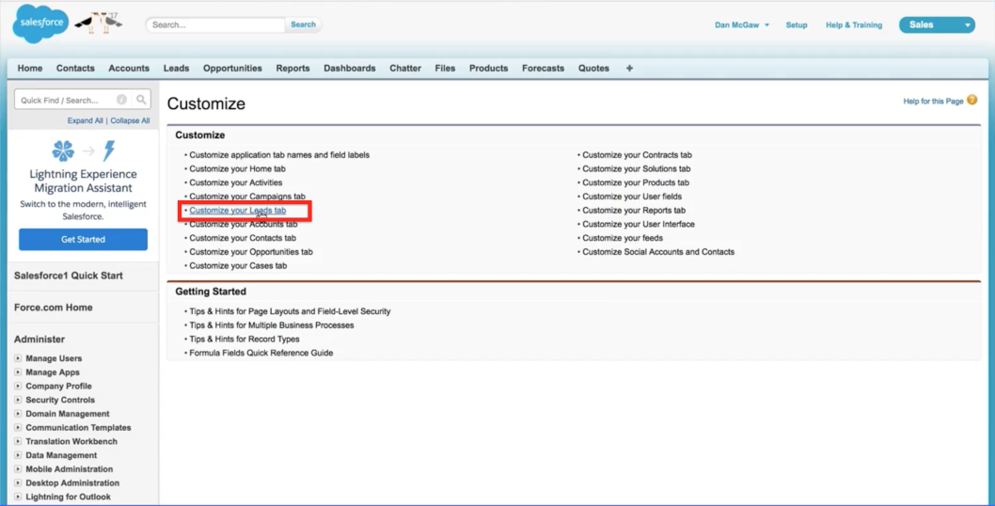Image resolution: width=995 pixels, height=506 pixels.
Task: Switch to the Dashboards tab
Action: (x=350, y=68)
